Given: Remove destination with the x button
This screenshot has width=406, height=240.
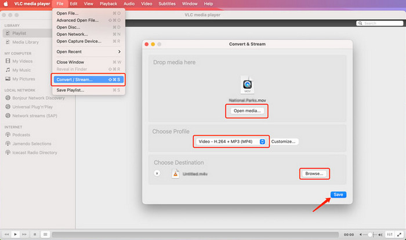Looking at the screenshot, I should (x=157, y=173).
